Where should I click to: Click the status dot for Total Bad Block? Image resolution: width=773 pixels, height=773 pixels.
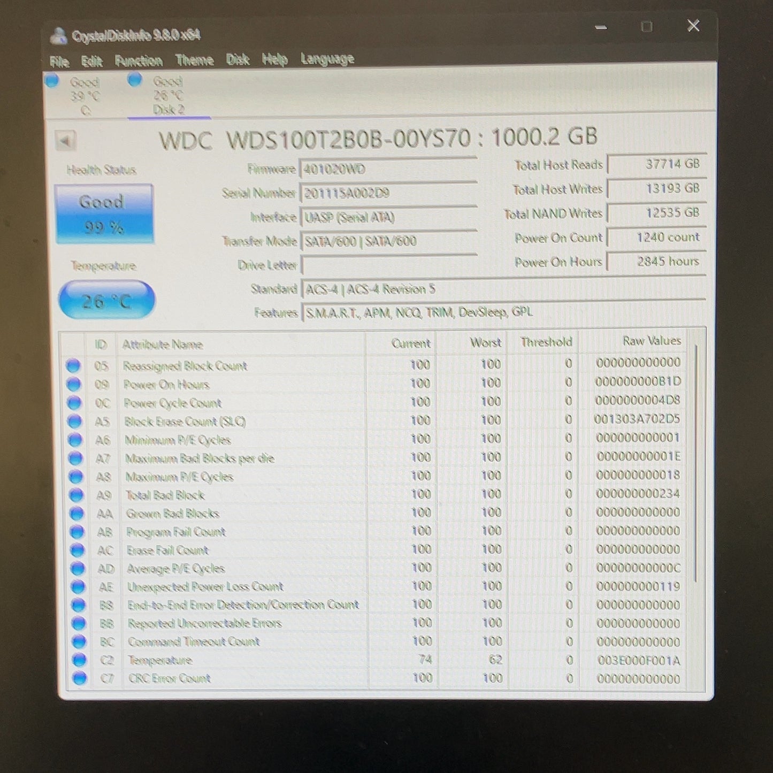[x=76, y=495]
